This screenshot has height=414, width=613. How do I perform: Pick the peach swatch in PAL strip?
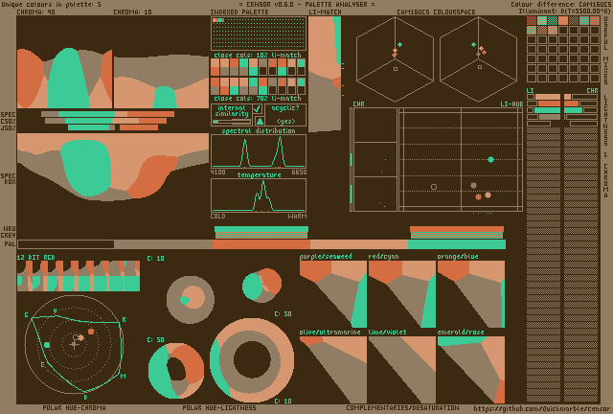[x=359, y=244]
